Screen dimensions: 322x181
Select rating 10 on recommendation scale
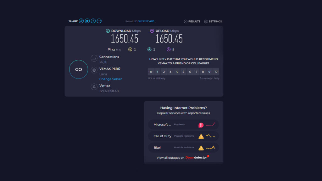[216, 72]
